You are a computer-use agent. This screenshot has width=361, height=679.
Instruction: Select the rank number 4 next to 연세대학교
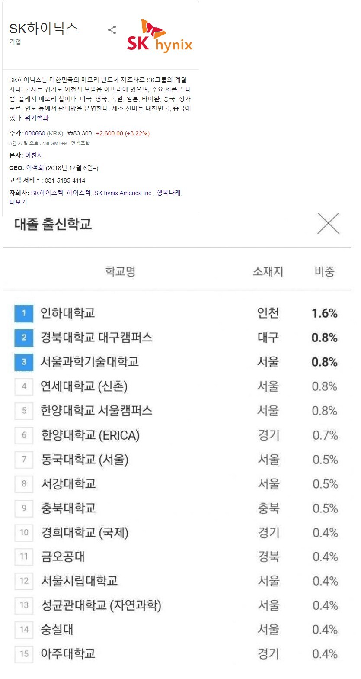tap(24, 386)
